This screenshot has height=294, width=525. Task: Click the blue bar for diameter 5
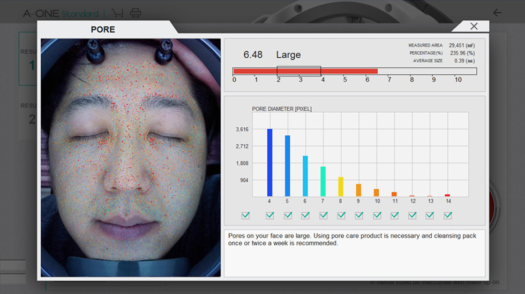pyautogui.click(x=287, y=166)
